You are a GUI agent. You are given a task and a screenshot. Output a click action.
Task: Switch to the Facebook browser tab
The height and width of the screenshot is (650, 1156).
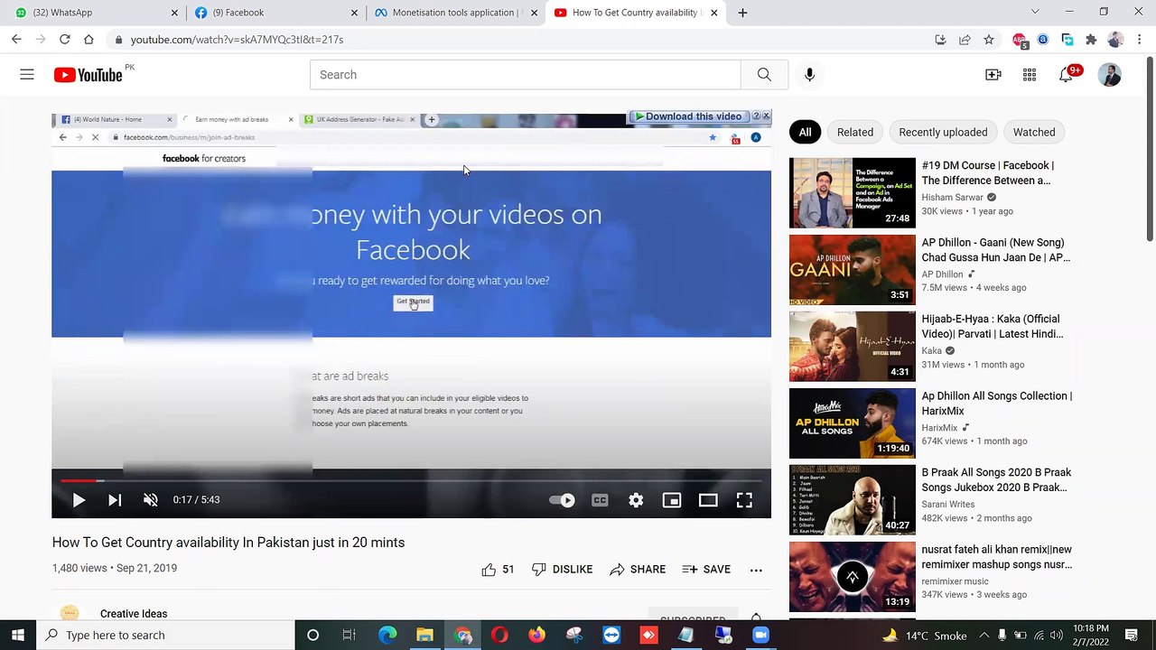click(277, 13)
